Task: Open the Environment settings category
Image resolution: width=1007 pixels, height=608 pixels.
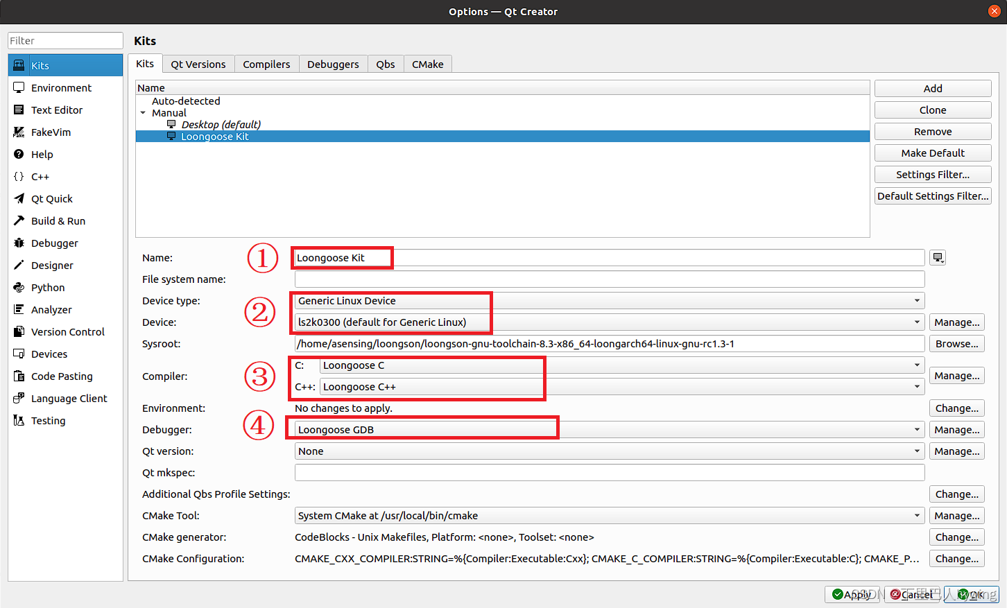Action: tap(65, 87)
